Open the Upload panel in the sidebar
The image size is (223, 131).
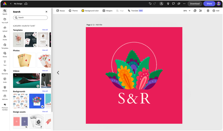(x=5, y=29)
